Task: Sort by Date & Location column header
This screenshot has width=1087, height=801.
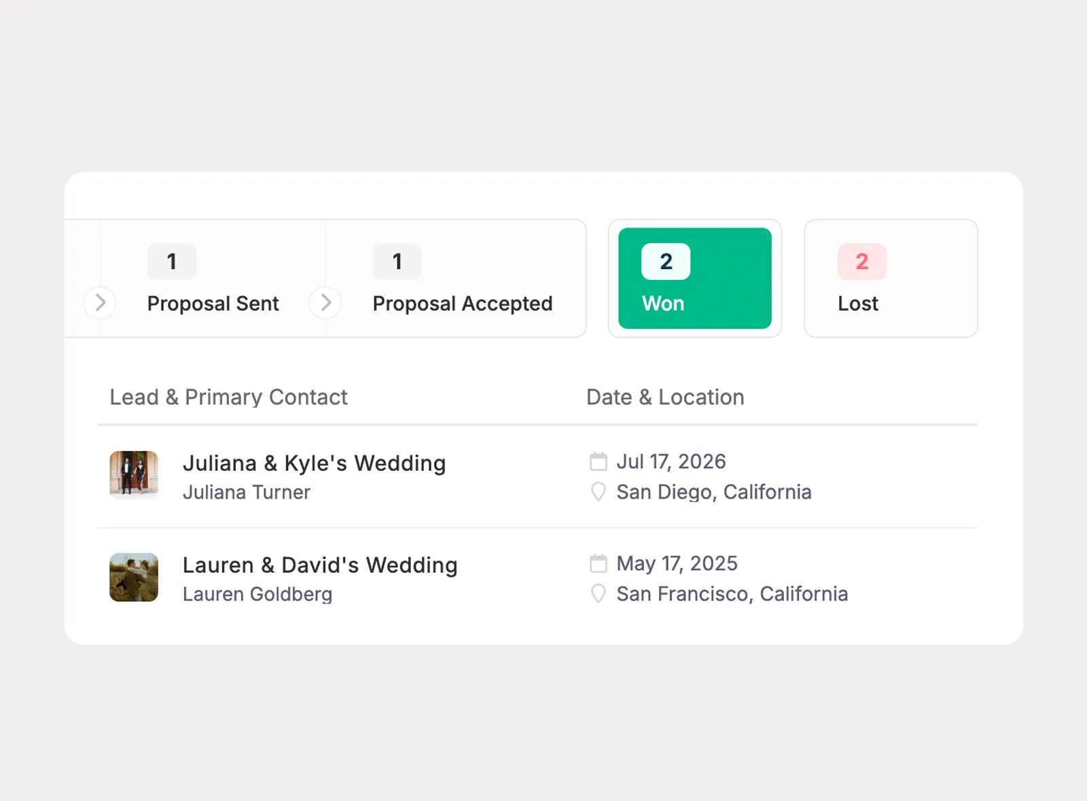Action: click(x=665, y=397)
